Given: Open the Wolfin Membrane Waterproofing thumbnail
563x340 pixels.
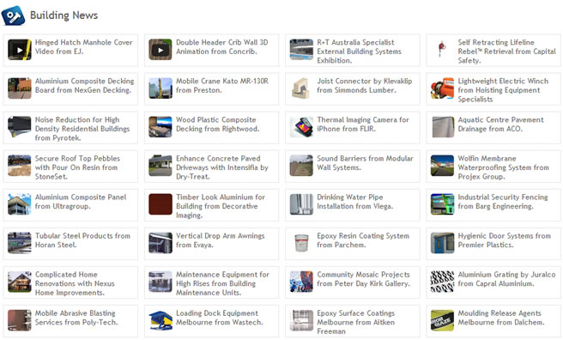Looking at the screenshot, I should (442, 166).
